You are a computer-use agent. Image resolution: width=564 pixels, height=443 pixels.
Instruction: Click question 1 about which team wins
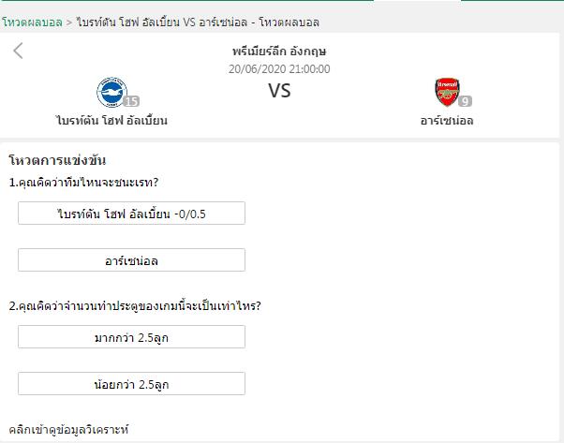tap(82, 183)
